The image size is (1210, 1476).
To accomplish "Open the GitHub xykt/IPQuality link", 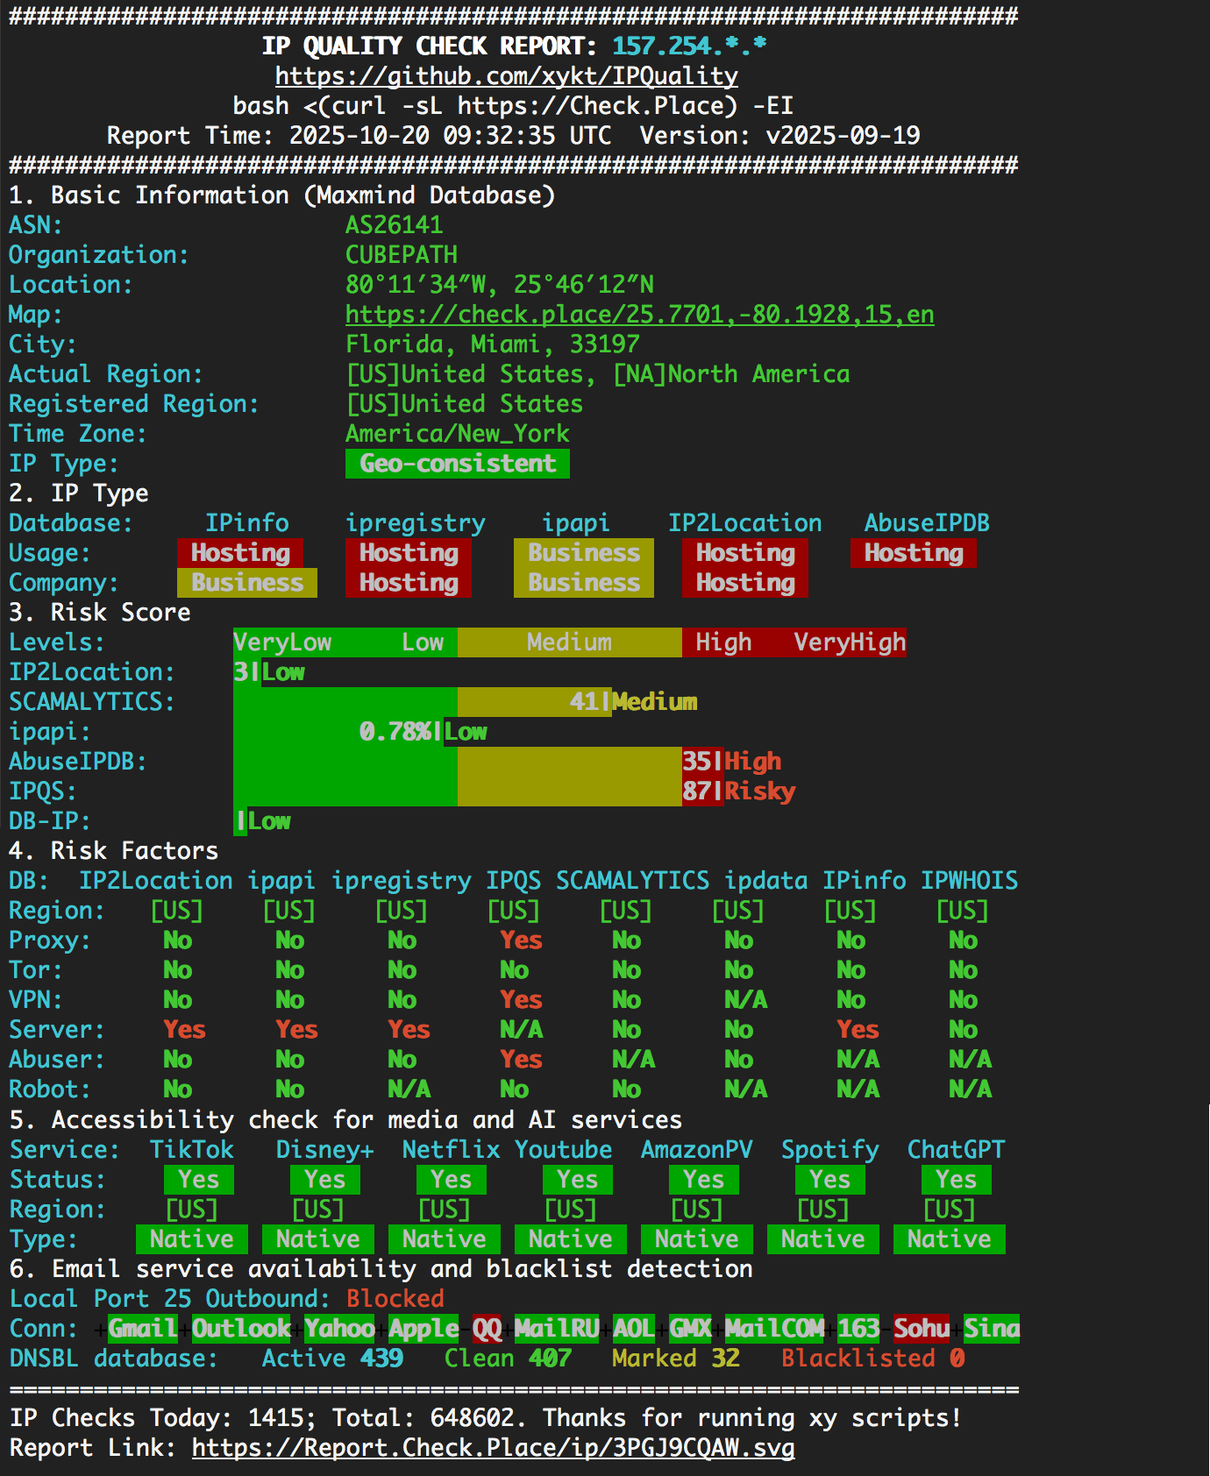I will (506, 76).
